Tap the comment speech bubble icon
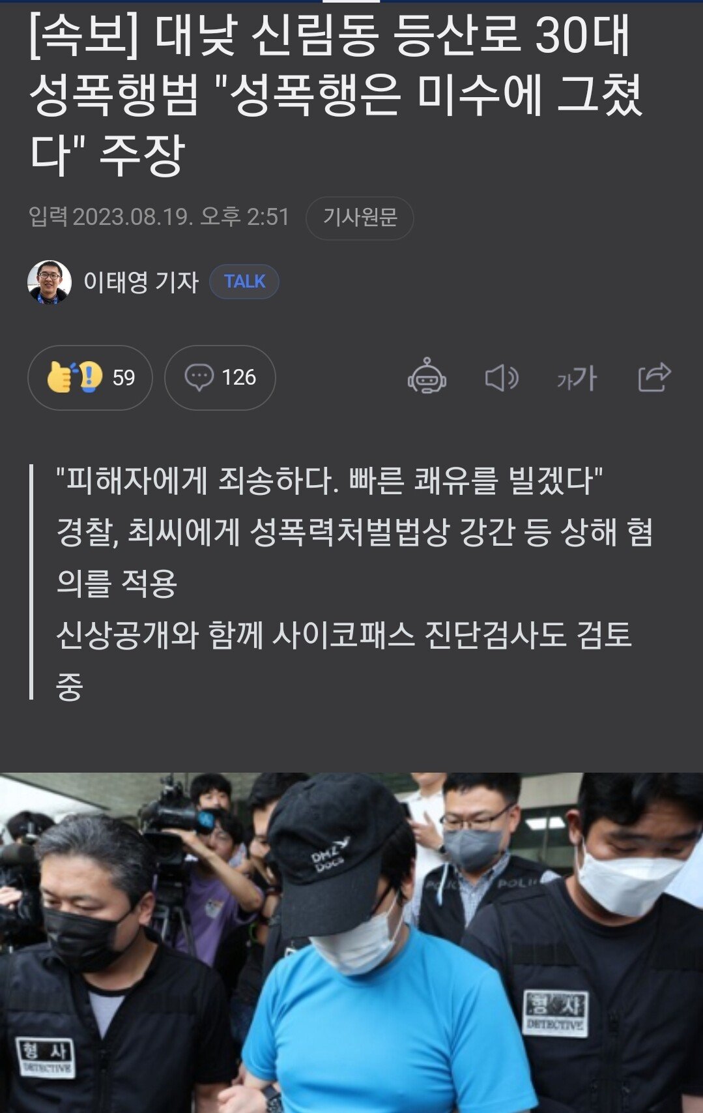The width and height of the screenshot is (703, 1113). pyautogui.click(x=199, y=378)
